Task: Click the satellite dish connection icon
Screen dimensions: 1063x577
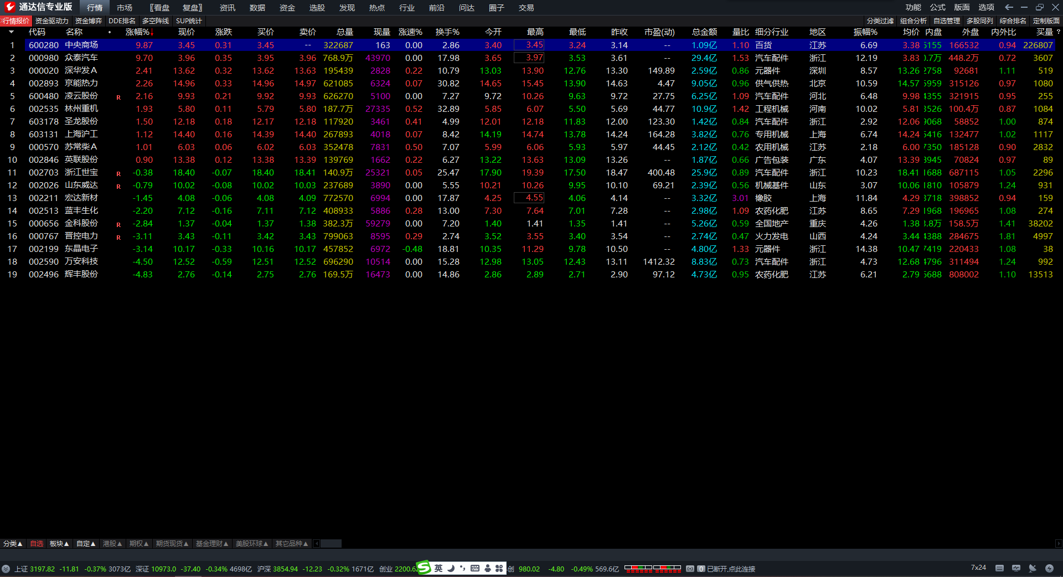Action: (x=1033, y=568)
